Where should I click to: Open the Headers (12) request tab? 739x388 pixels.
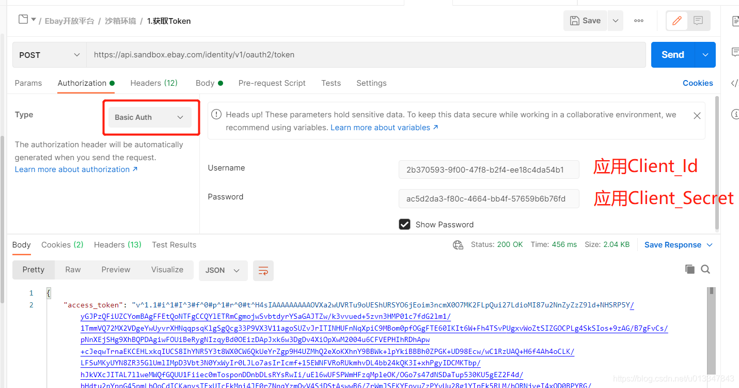click(x=154, y=83)
